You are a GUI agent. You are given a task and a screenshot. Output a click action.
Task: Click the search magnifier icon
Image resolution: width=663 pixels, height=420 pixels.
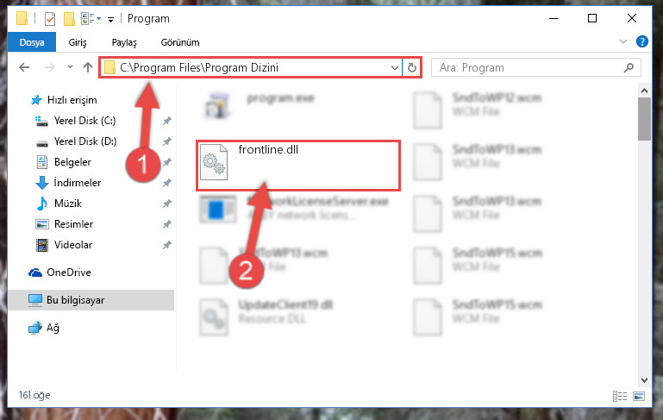[x=629, y=67]
